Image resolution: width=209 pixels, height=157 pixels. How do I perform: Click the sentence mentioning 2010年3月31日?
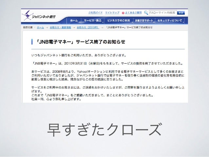(107, 64)
